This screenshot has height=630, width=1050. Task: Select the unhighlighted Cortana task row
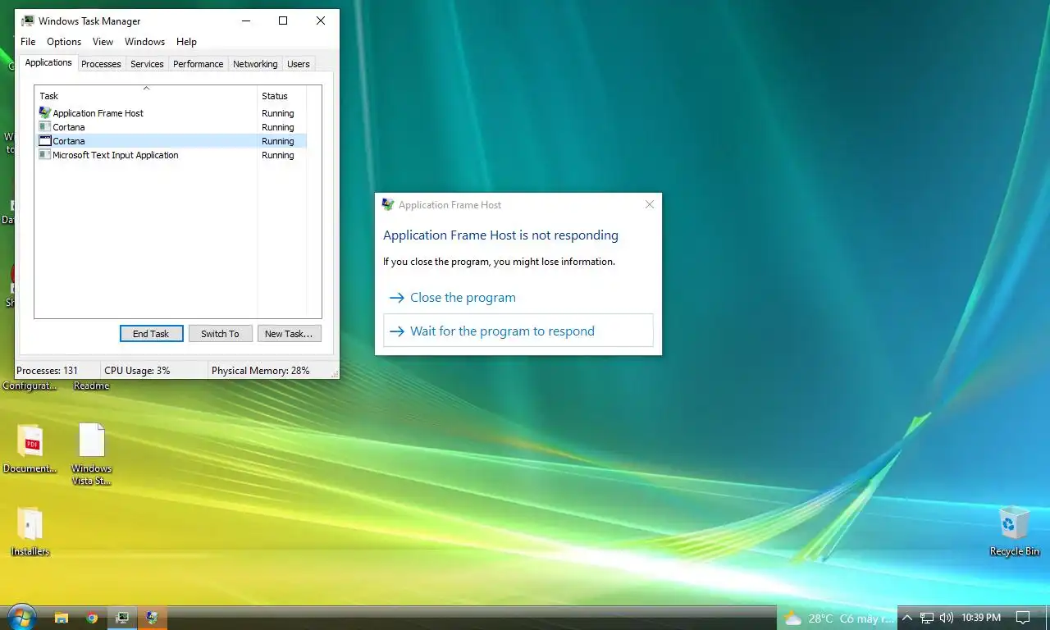(x=170, y=127)
